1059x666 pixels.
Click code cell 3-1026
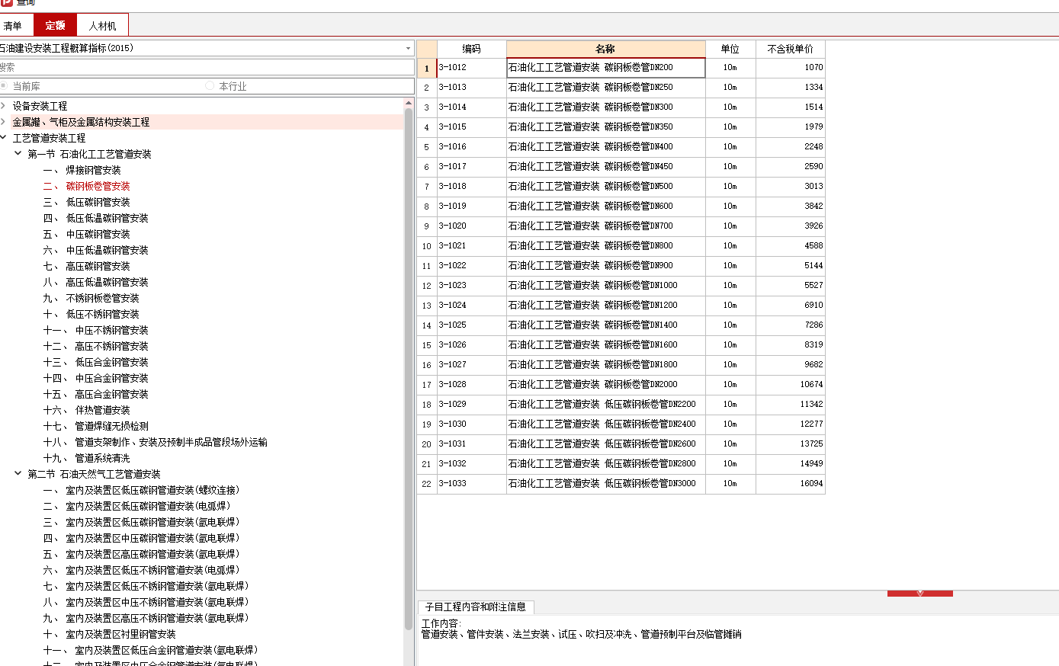point(471,344)
